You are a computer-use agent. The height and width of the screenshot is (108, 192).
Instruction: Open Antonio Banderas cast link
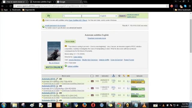[x=75, y=60]
